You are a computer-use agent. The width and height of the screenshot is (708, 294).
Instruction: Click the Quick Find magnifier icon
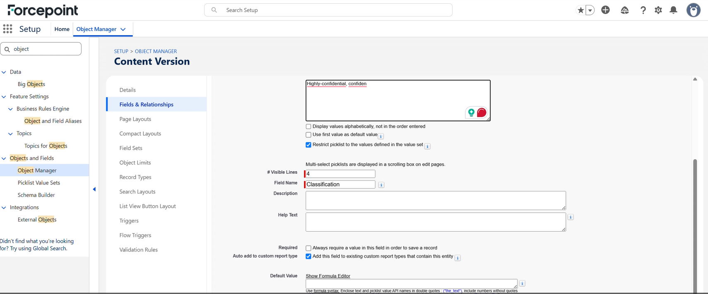pos(7,49)
